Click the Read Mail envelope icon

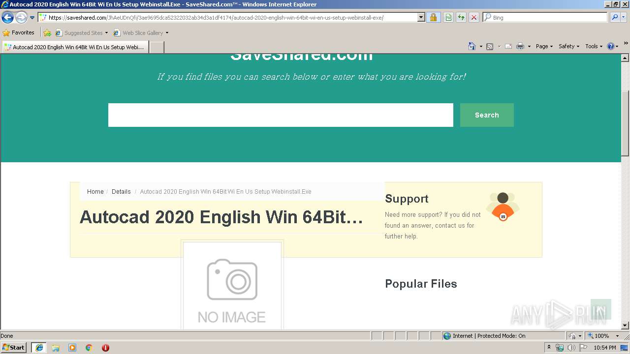[x=508, y=46]
